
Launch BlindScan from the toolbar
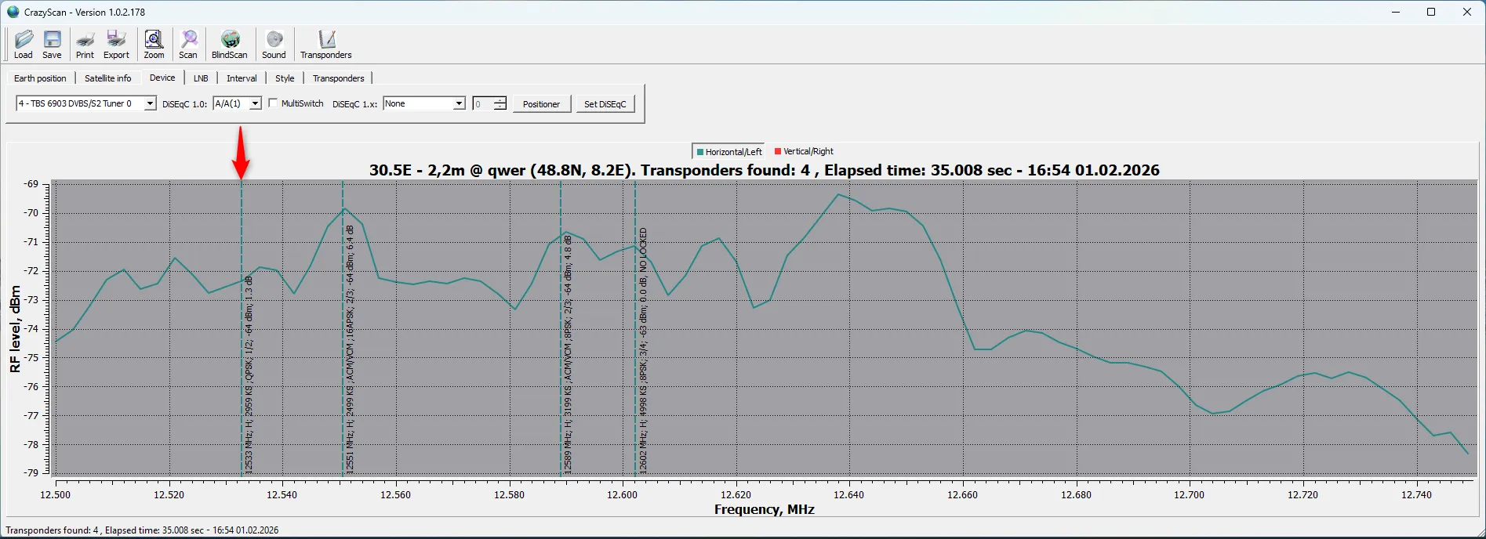click(x=229, y=44)
